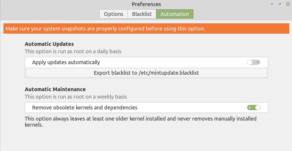The height and width of the screenshot is (151, 292).
Task: Minimize the Preferences window
Action: [x=272, y=4]
